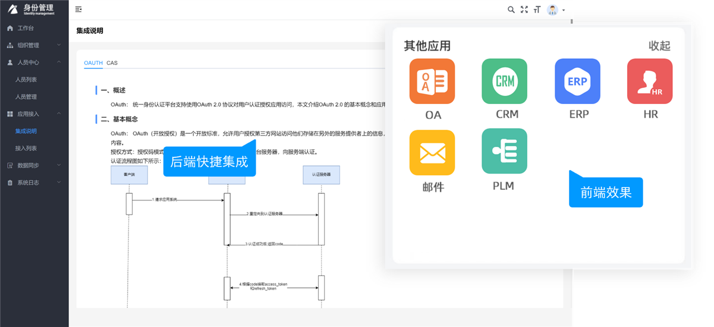
Task: Collapse the sidebar with the menu fold icon
Action: coord(78,10)
